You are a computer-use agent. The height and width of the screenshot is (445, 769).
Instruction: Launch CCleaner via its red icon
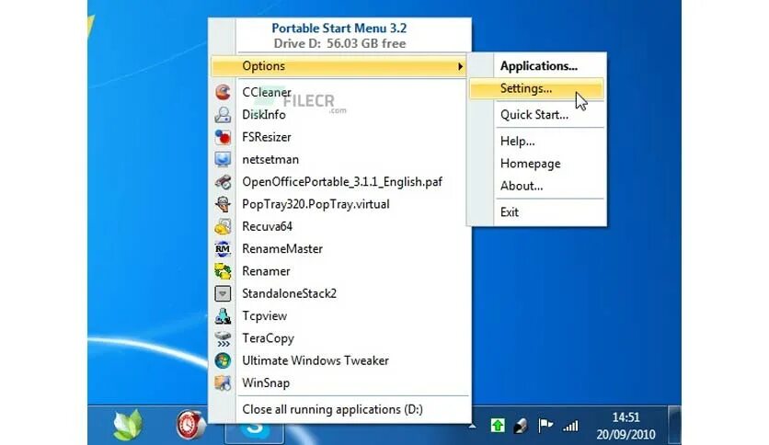click(x=223, y=92)
